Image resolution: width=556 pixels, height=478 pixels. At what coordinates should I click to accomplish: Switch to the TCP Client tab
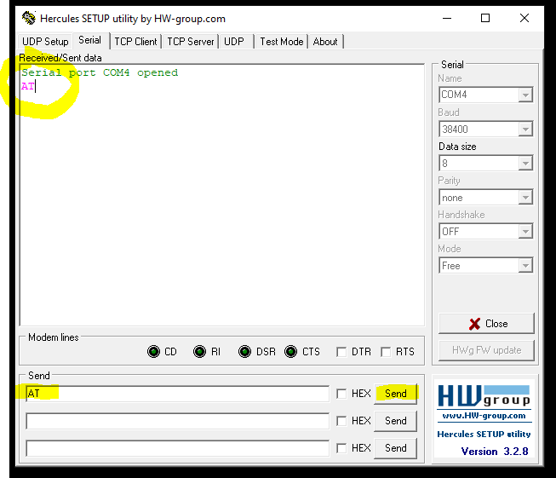pos(135,42)
